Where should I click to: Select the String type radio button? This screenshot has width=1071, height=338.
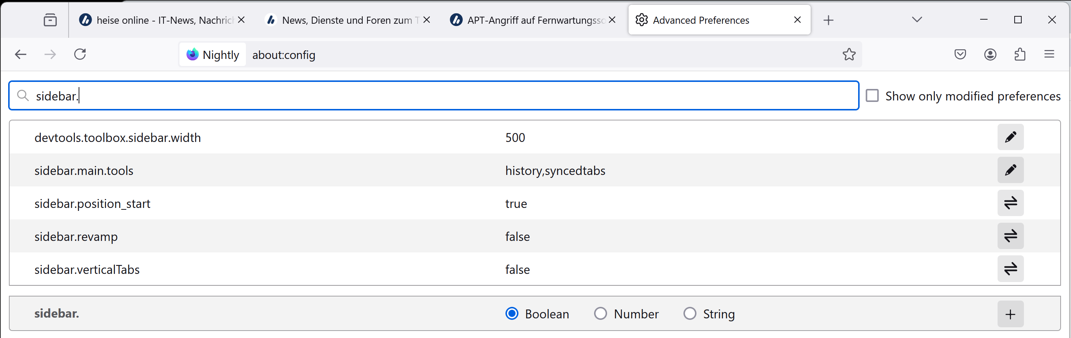pyautogui.click(x=690, y=314)
